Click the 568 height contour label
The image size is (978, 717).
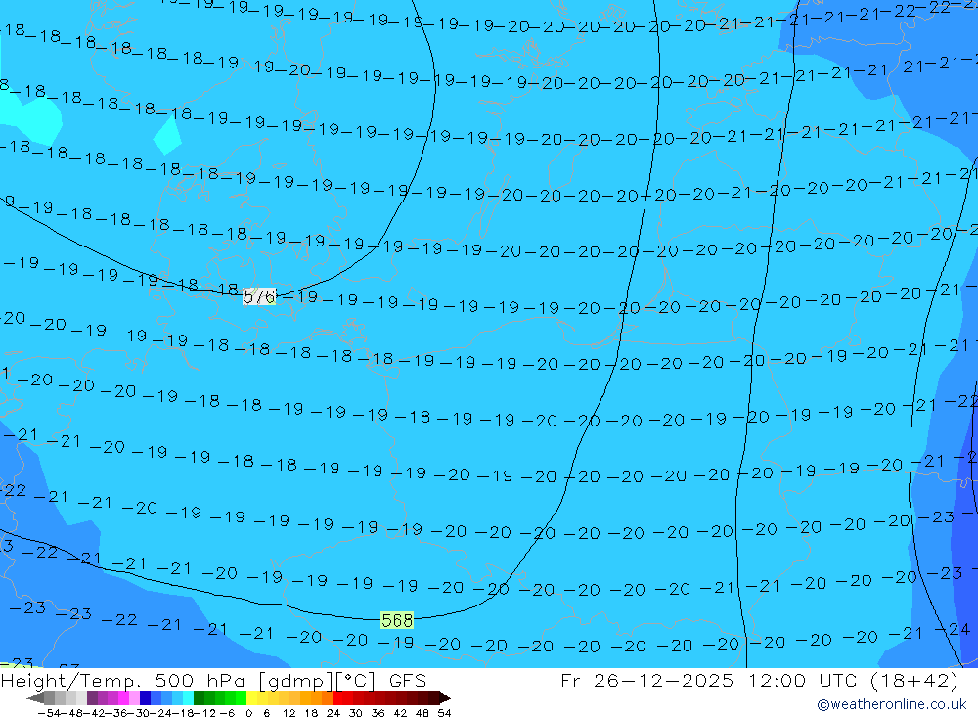coord(397,620)
